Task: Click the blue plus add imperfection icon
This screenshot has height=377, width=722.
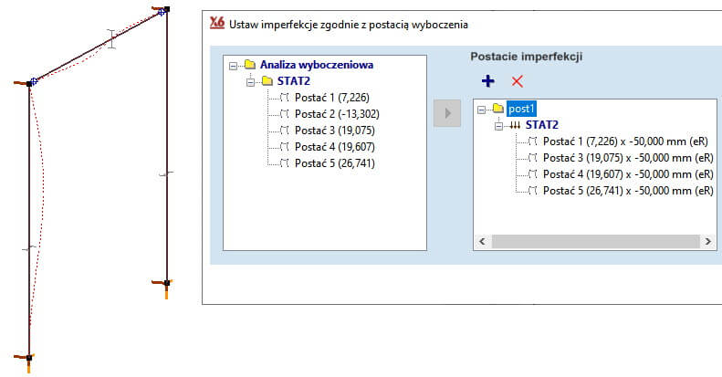Action: pyautogui.click(x=487, y=81)
